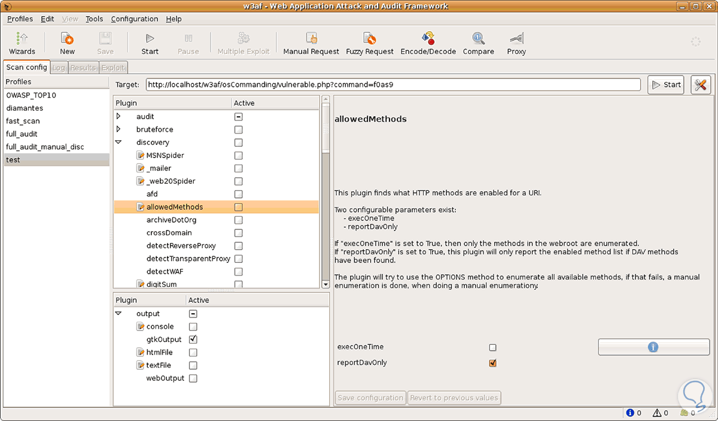Select the diamantes profile
Screen dimensions: 718x421
click(57, 108)
